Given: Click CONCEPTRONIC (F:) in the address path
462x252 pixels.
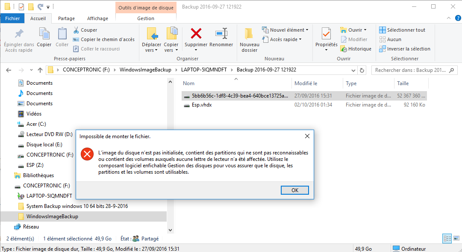Looking at the screenshot, I should coord(86,70).
